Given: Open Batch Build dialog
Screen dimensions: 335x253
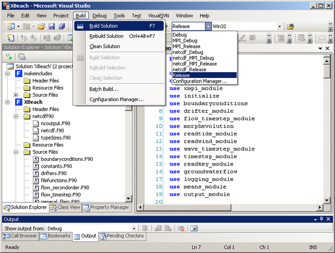Looking at the screenshot, I should [x=119, y=89].
